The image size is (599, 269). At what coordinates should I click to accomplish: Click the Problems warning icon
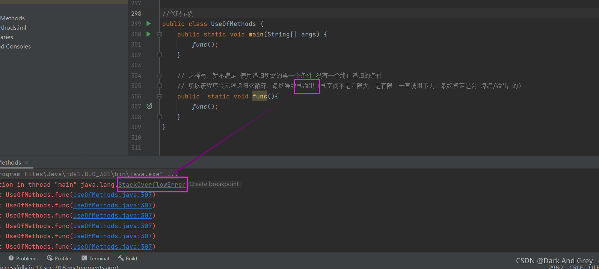[11, 258]
